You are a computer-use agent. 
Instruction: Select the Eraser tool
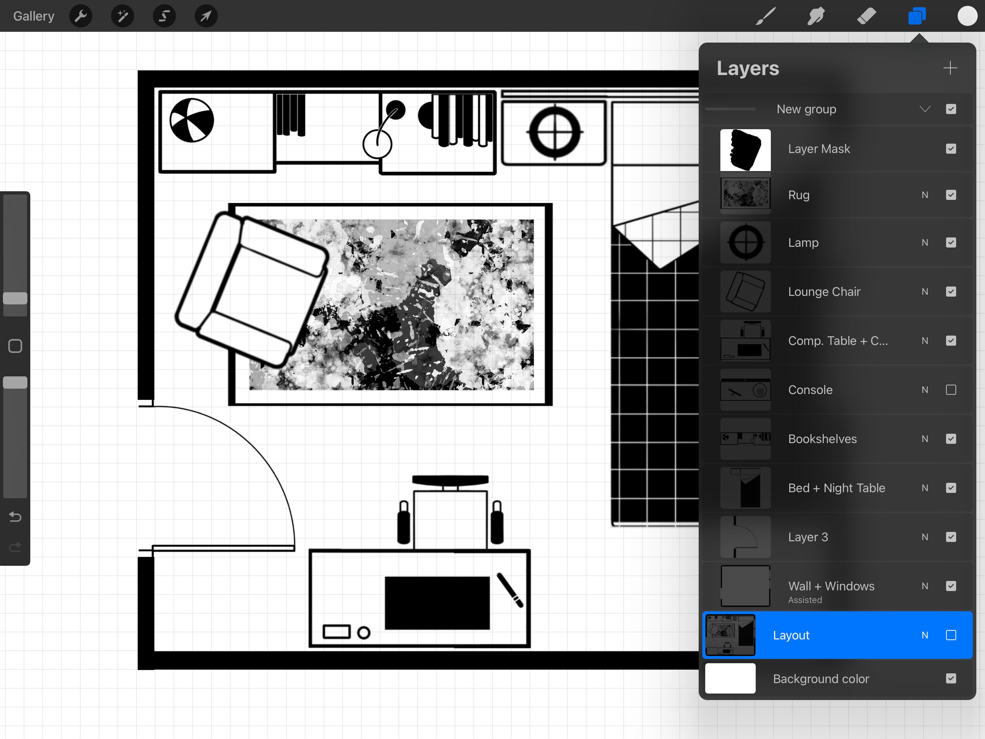[866, 16]
